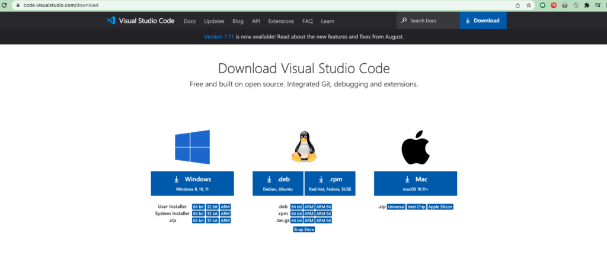
Task: Open the Docs menu item
Action: point(190,21)
